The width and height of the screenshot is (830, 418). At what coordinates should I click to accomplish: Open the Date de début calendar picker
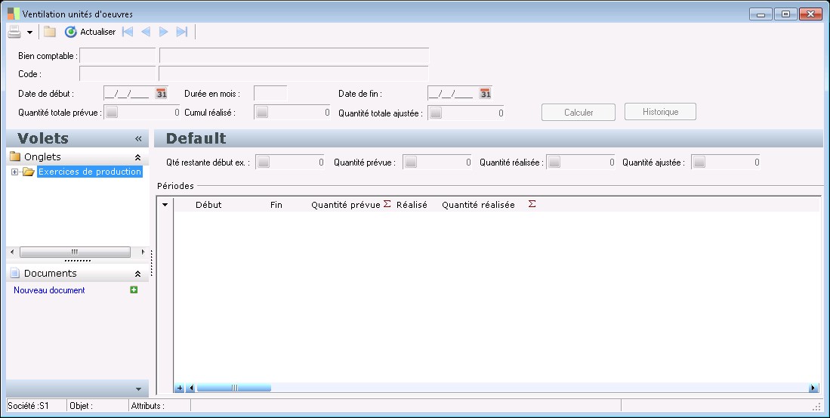coord(161,94)
